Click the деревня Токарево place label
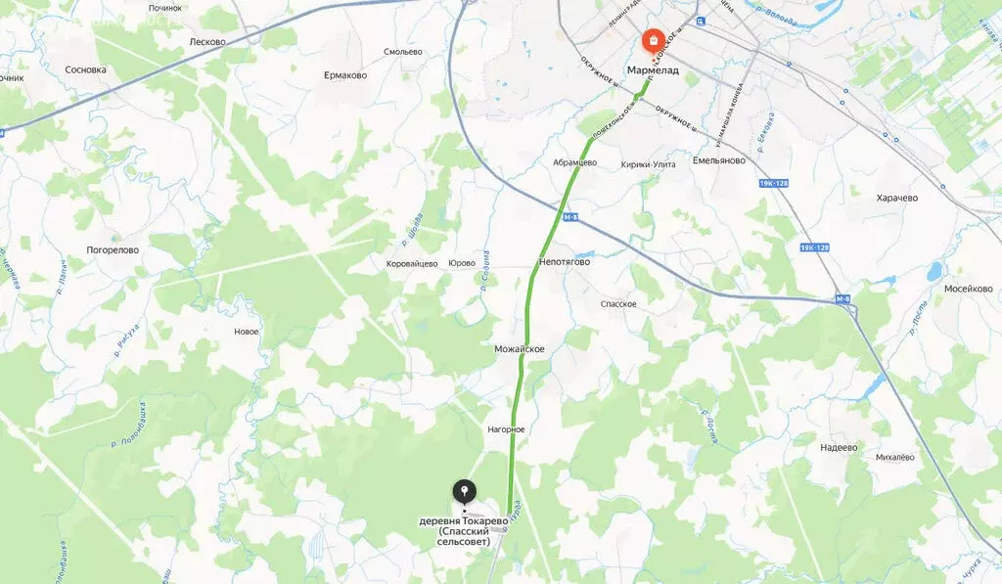This screenshot has width=1002, height=584. [x=464, y=531]
